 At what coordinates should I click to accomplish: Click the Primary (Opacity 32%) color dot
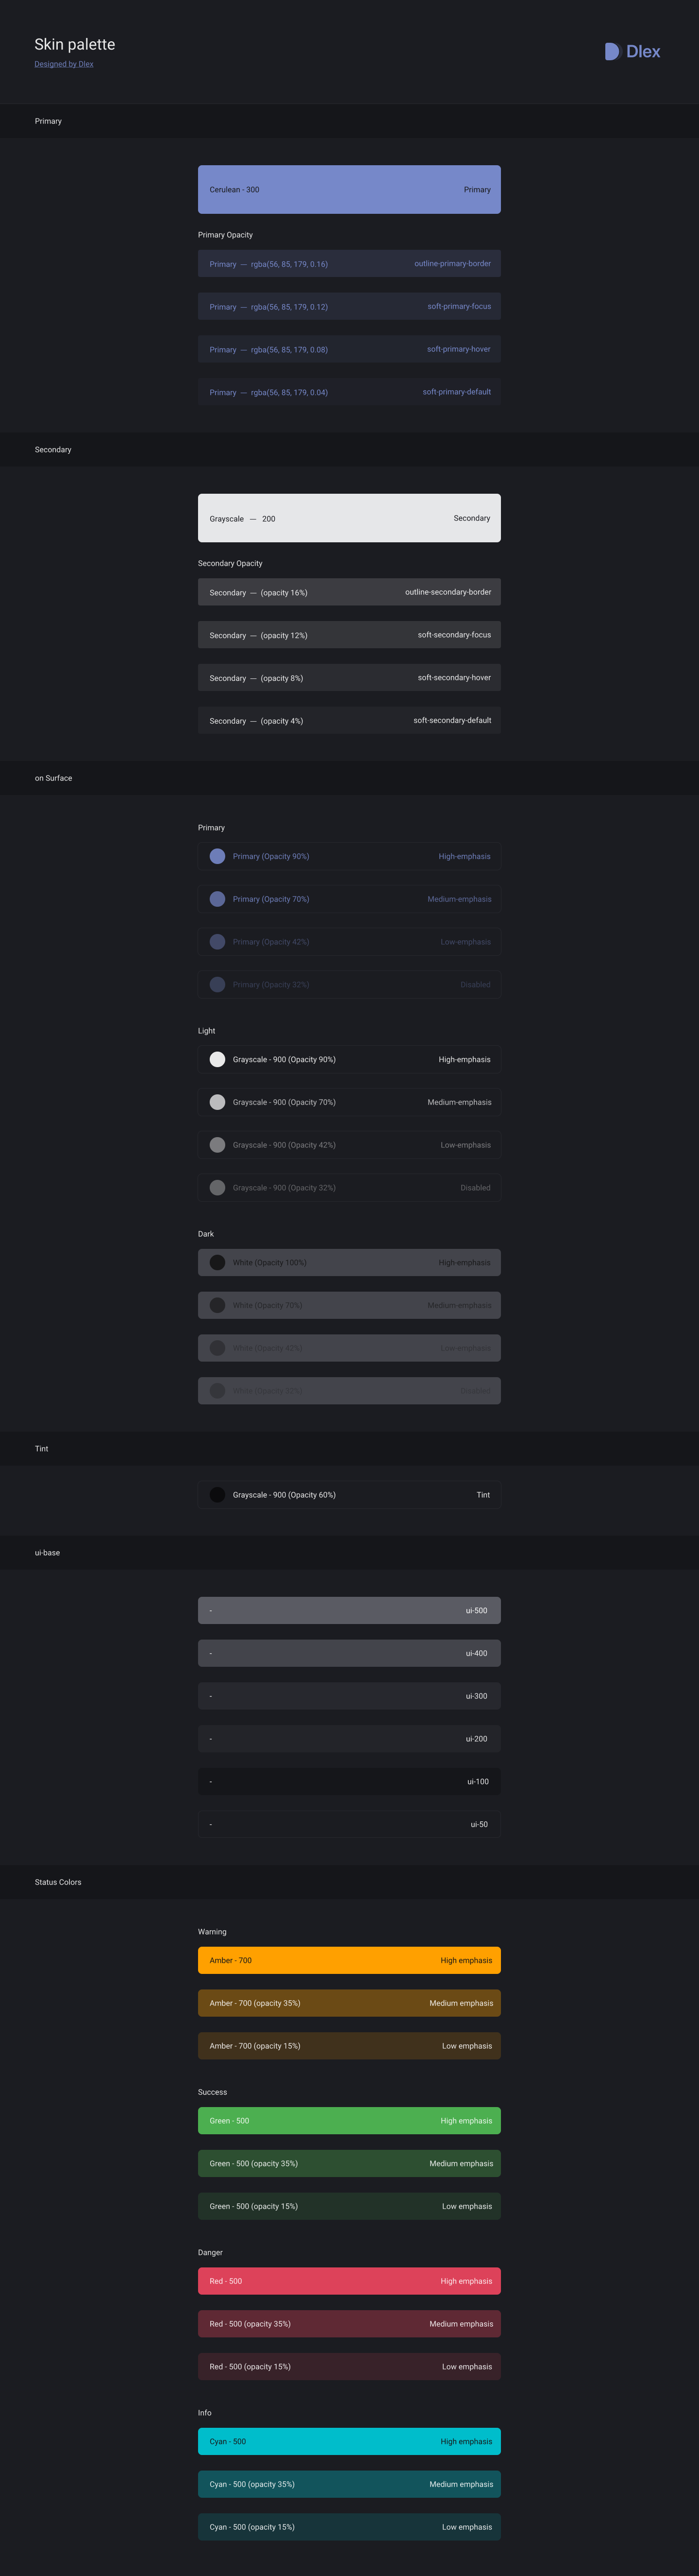(x=216, y=985)
